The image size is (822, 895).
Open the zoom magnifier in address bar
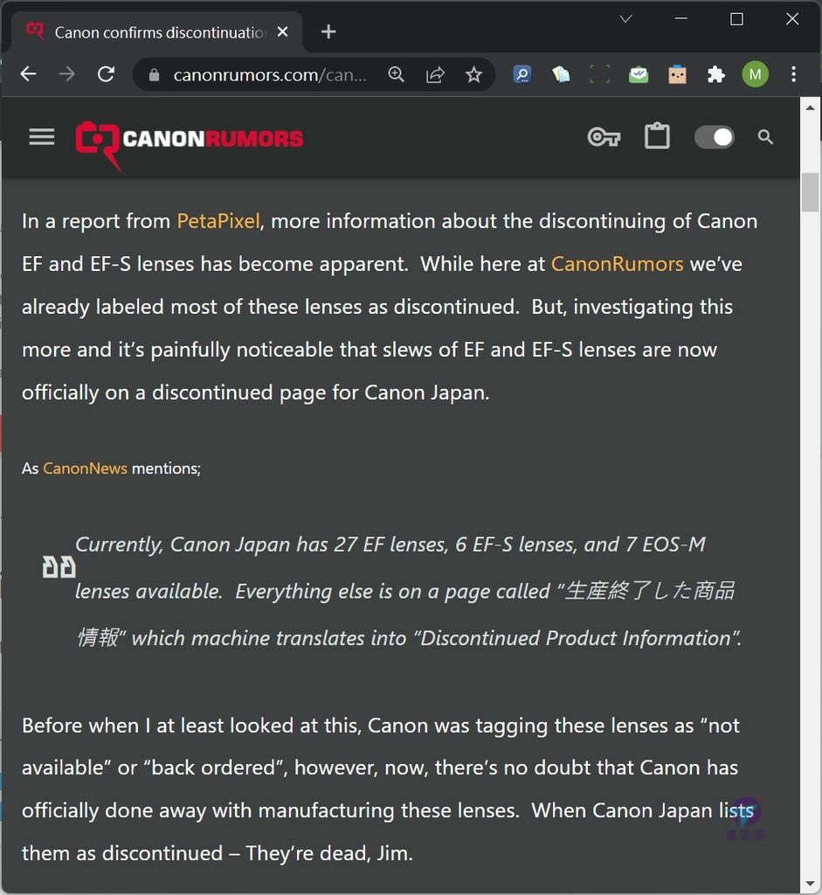coord(396,74)
